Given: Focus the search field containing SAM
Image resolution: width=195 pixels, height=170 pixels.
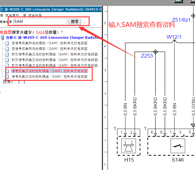Looking at the screenshot, I should pyautogui.click(x=40, y=21).
